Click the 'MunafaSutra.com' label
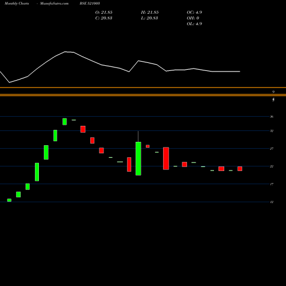This screenshot has height=286, width=286. pos(54,3)
